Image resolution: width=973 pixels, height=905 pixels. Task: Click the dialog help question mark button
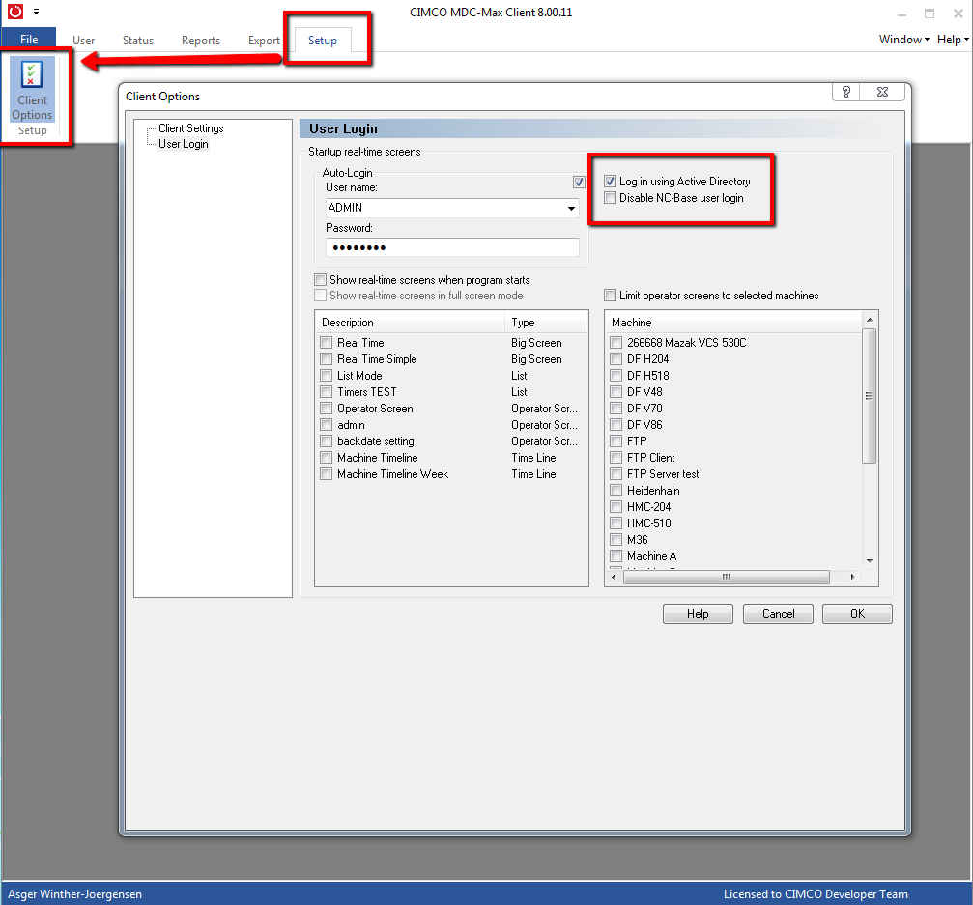[845, 92]
